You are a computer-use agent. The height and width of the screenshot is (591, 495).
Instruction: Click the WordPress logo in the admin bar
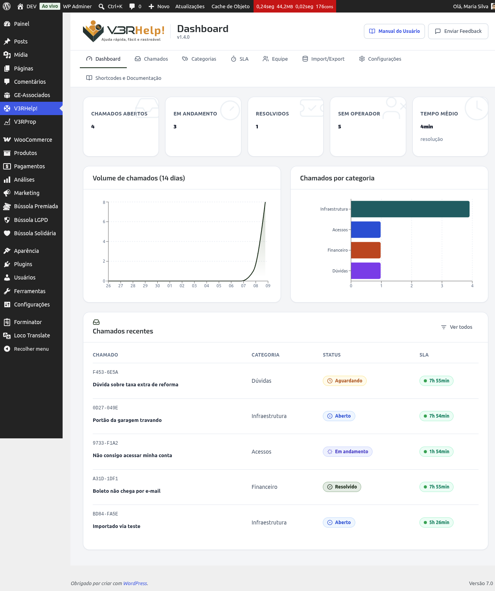tap(7, 6)
